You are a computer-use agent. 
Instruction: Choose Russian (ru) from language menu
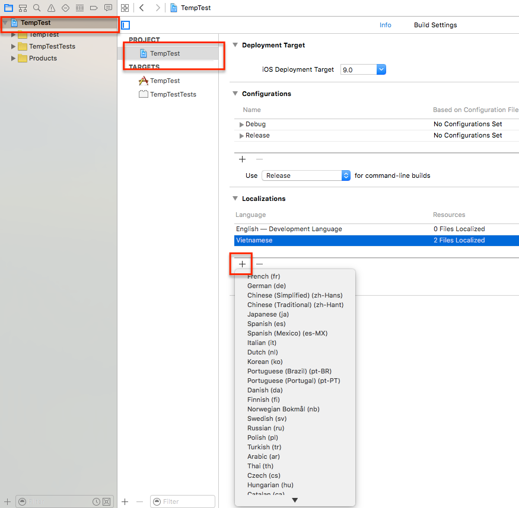pyautogui.click(x=295, y=428)
